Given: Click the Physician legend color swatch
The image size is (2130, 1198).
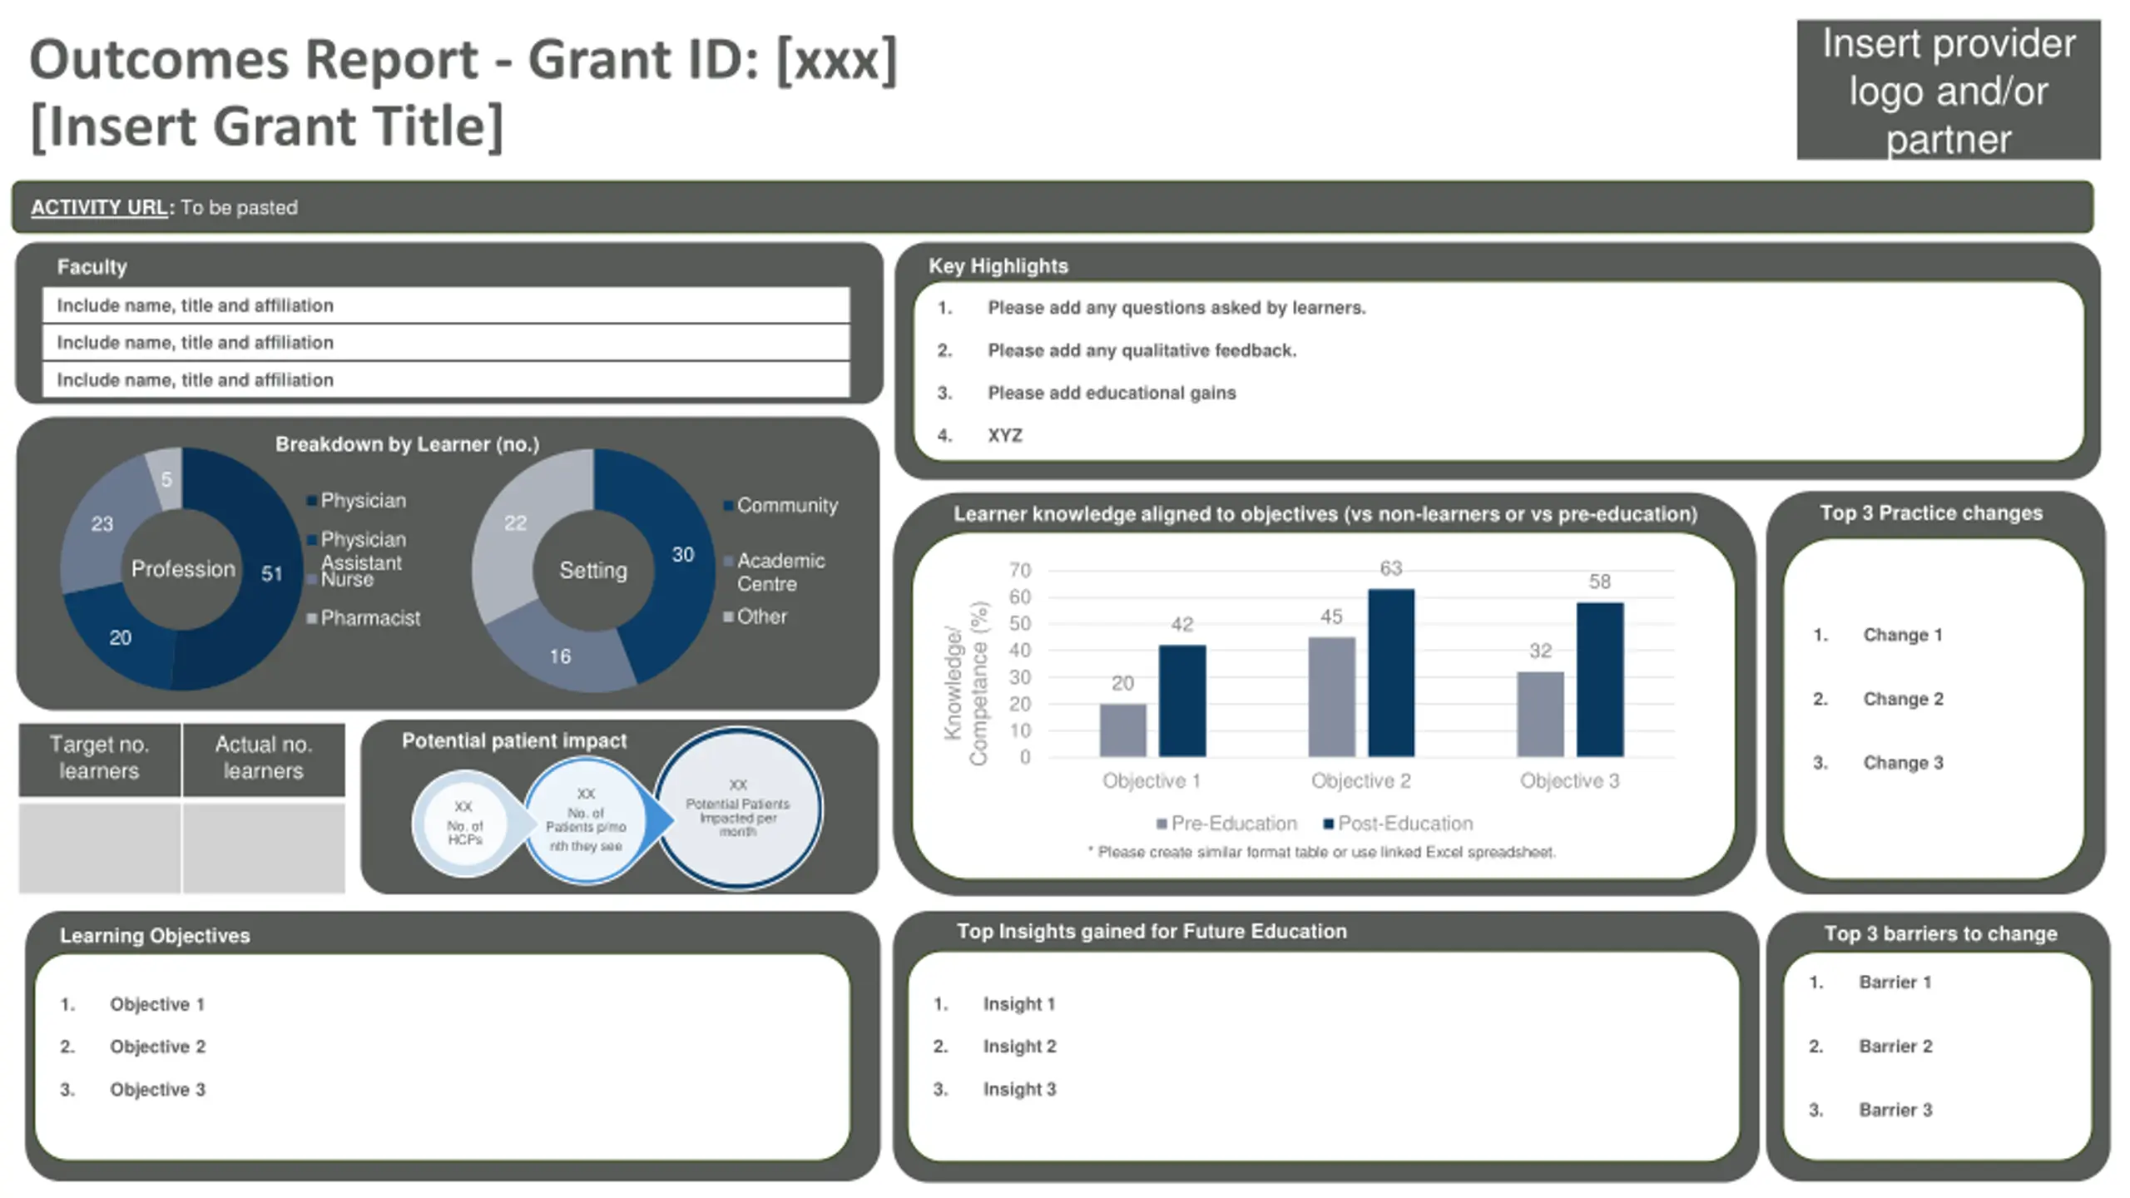Looking at the screenshot, I should pos(312,501).
